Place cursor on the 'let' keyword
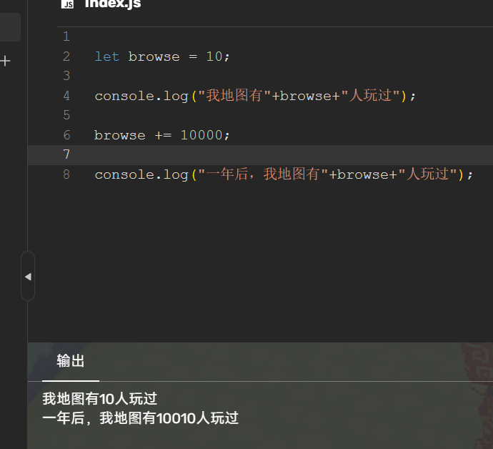Viewport: 493px width, 449px height. (107, 56)
